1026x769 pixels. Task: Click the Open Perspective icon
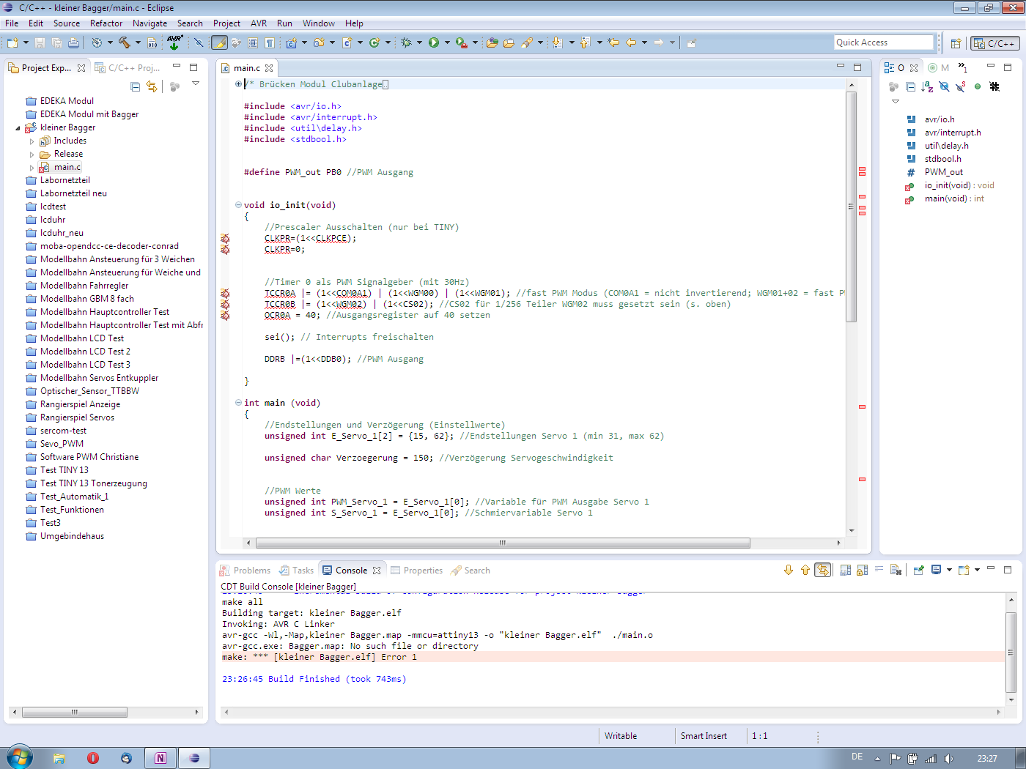(x=956, y=43)
